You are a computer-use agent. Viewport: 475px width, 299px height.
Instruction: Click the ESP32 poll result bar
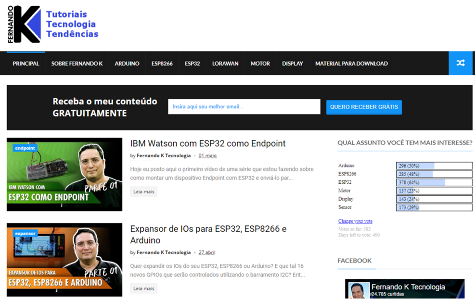[x=434, y=182]
